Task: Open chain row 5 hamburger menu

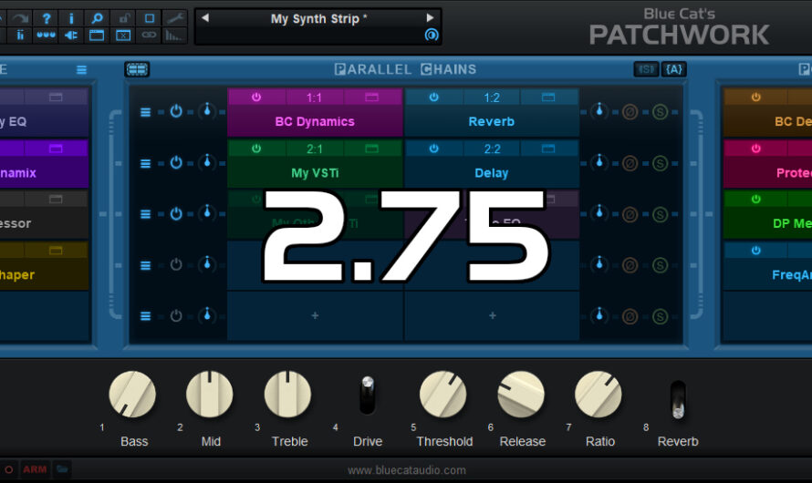Action: pos(145,316)
